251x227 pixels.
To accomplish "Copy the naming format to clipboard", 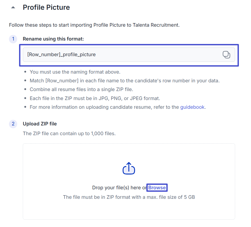I will coord(226,55).
